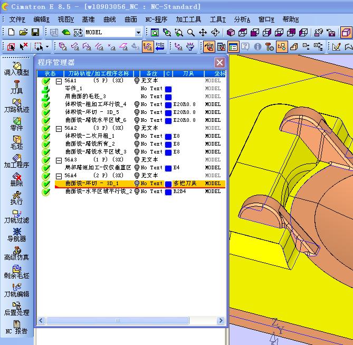Viewport: 353px width, 345px height.
Task: Collapse the 56A1 toolpath group
Action: (59, 81)
